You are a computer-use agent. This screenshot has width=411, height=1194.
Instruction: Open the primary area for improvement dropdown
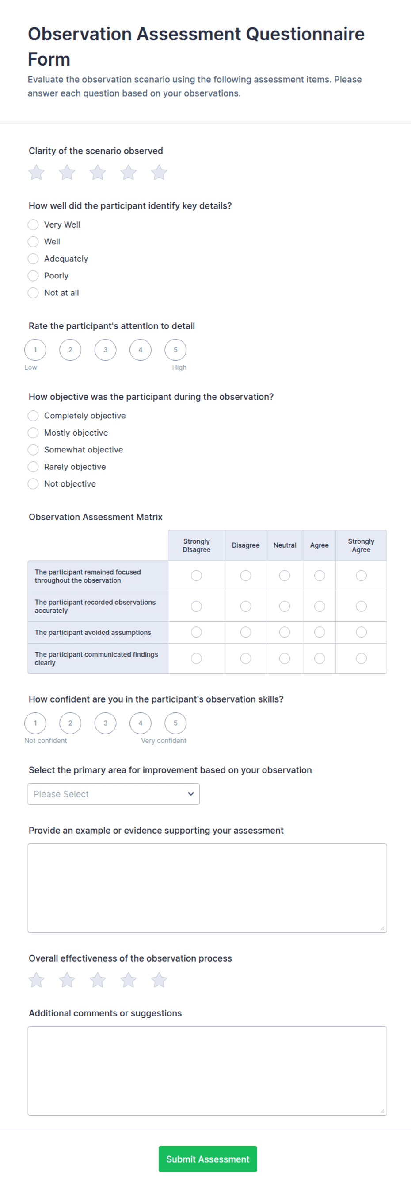(x=114, y=794)
